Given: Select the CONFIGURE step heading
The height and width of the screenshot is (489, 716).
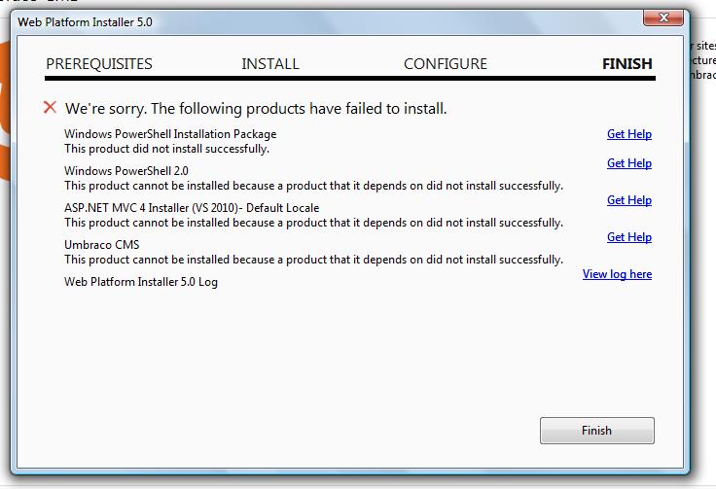Looking at the screenshot, I should click(x=446, y=64).
